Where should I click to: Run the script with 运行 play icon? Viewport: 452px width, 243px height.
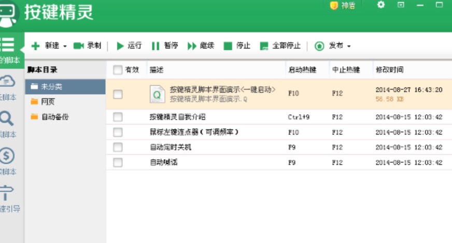pyautogui.click(x=120, y=46)
